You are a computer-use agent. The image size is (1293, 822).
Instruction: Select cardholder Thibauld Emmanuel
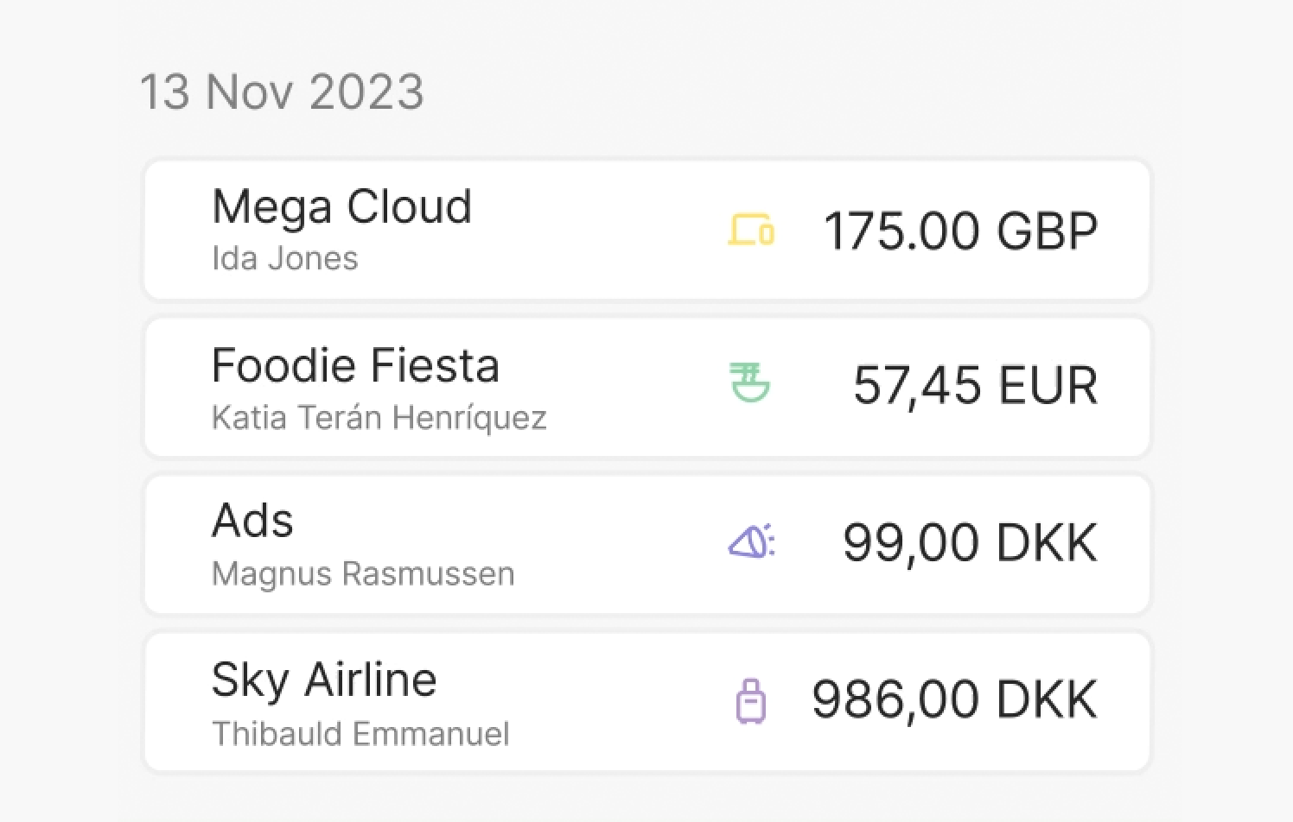pyautogui.click(x=360, y=734)
